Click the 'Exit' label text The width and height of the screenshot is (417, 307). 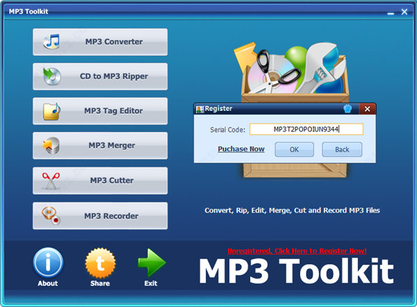[x=151, y=283]
